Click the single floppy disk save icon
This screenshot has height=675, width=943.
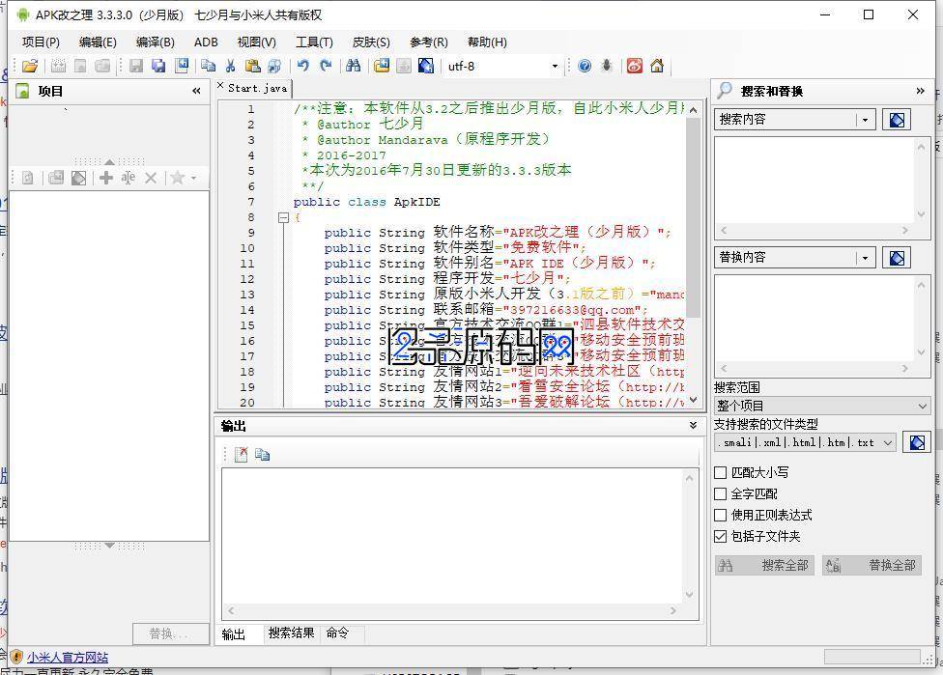(x=136, y=66)
